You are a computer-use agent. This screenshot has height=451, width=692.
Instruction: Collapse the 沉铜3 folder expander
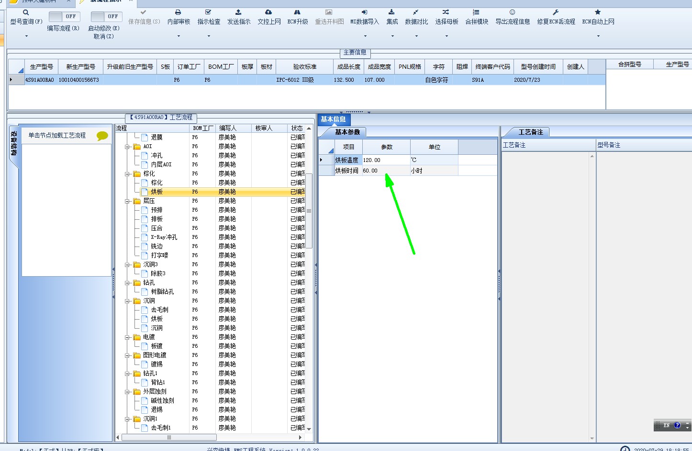(x=127, y=265)
